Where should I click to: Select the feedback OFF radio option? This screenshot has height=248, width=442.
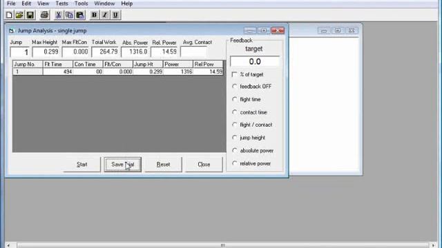pyautogui.click(x=234, y=86)
